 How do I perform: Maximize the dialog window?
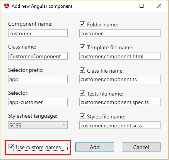click(x=142, y=6)
